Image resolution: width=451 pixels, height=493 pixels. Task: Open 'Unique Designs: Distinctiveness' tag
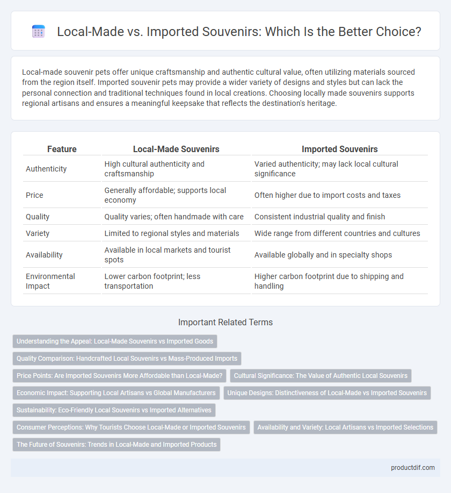(327, 393)
